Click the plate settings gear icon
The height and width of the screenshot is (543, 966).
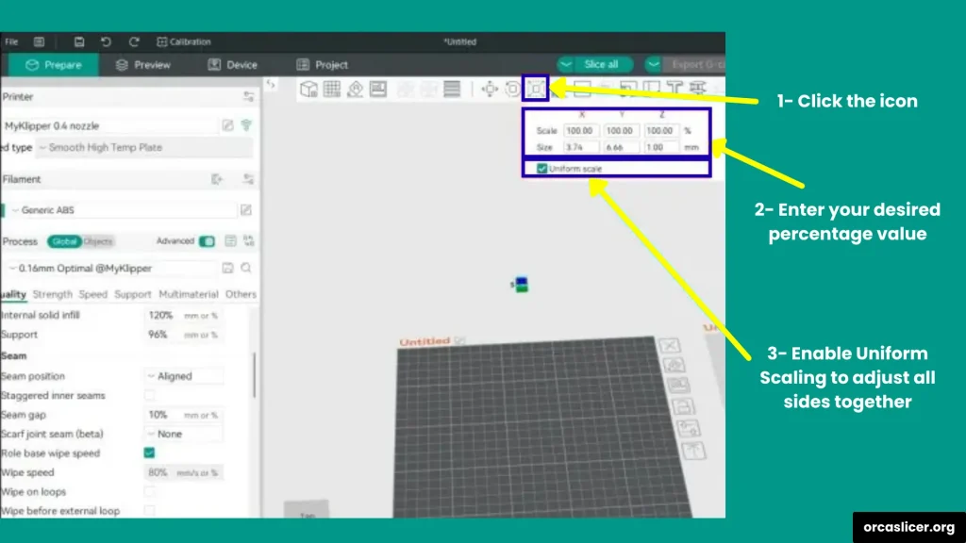pyautogui.click(x=688, y=428)
